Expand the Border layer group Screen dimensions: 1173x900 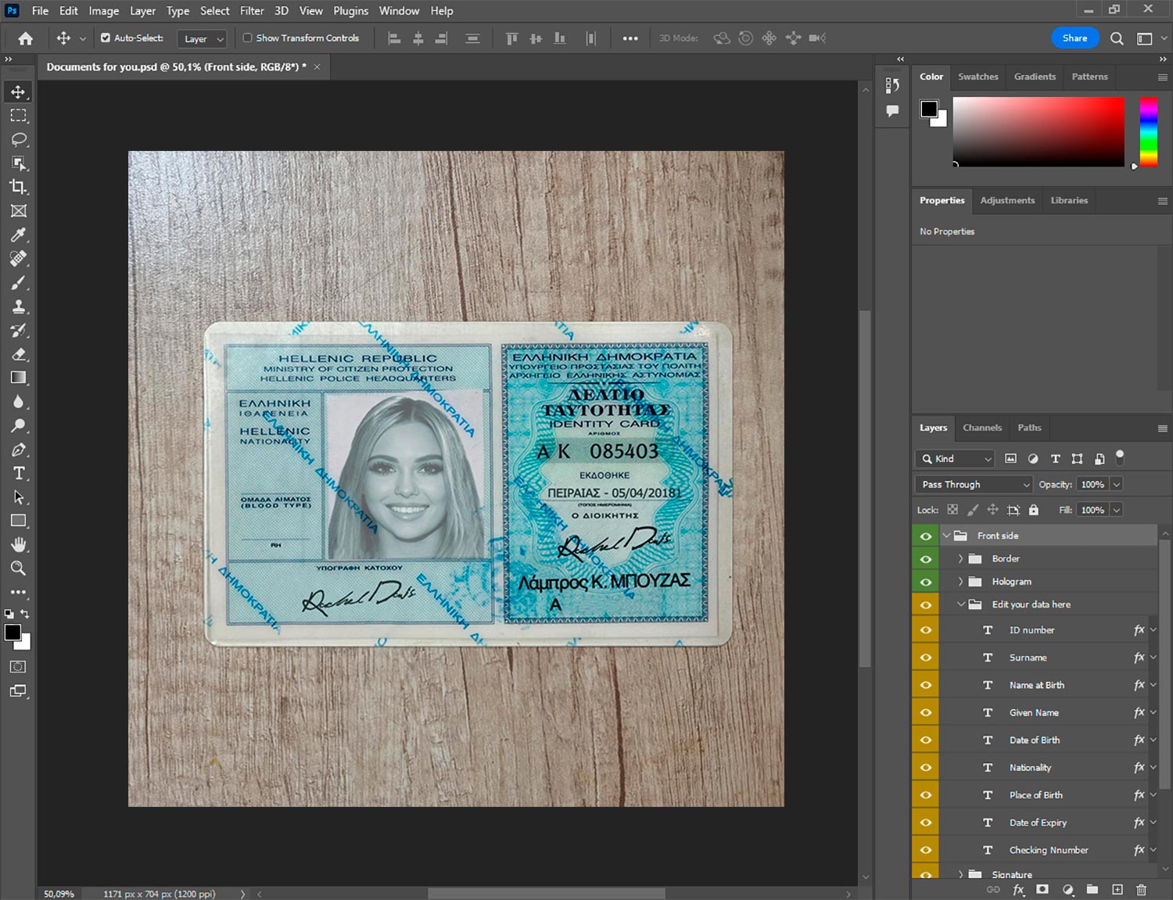pyautogui.click(x=960, y=559)
